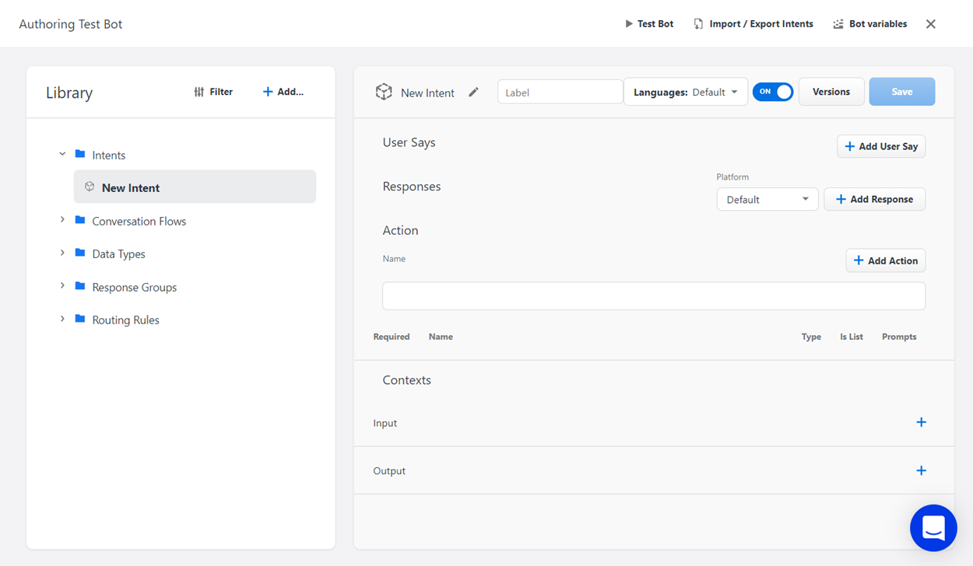Click Import / Export Intents
This screenshot has height=566, width=973.
[753, 24]
